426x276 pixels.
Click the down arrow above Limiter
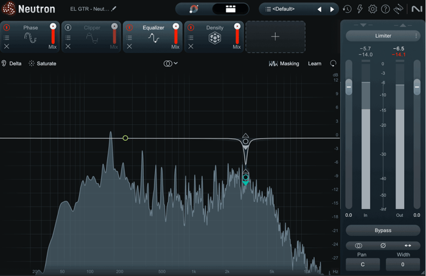[x=363, y=25]
